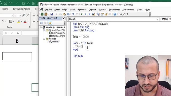Collapse Microsoft Excel Objetos folder
This screenshot has width=171, height=96.
tap(44, 30)
